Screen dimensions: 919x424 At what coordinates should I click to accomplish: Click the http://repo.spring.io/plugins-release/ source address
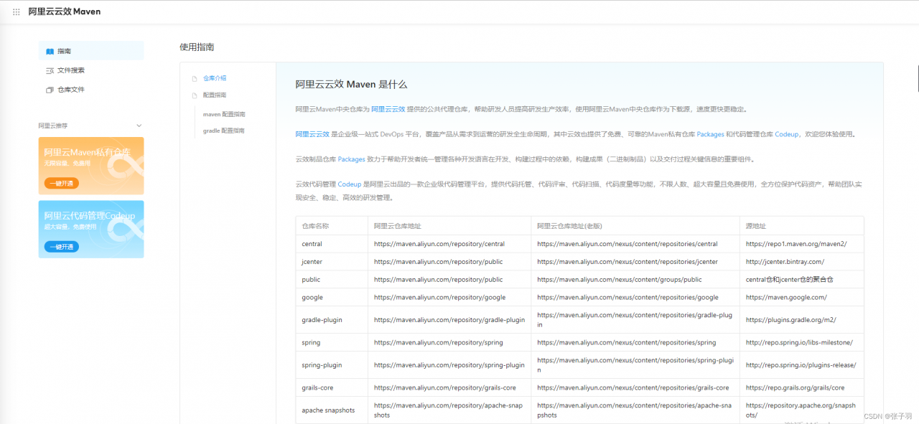pyautogui.click(x=801, y=365)
